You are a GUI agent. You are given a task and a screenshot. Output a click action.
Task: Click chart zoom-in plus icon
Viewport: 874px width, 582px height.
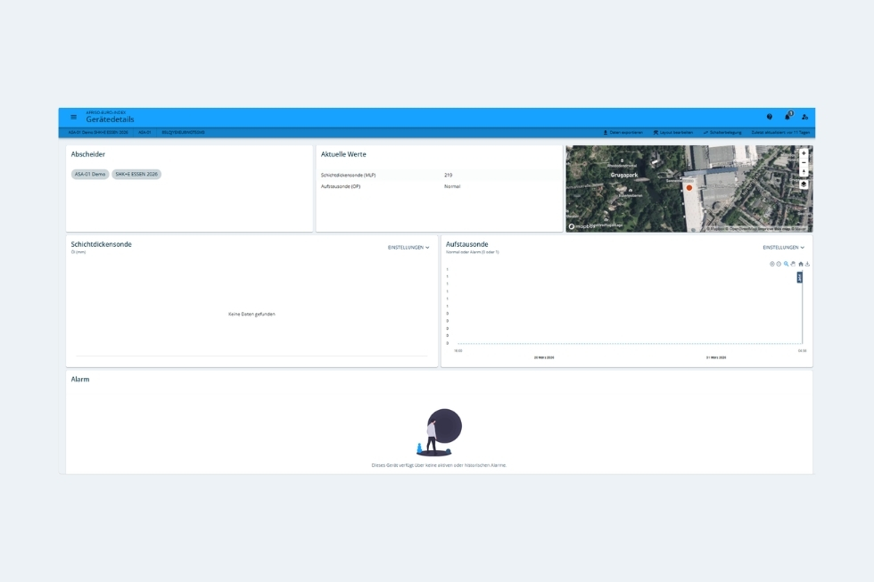[772, 264]
